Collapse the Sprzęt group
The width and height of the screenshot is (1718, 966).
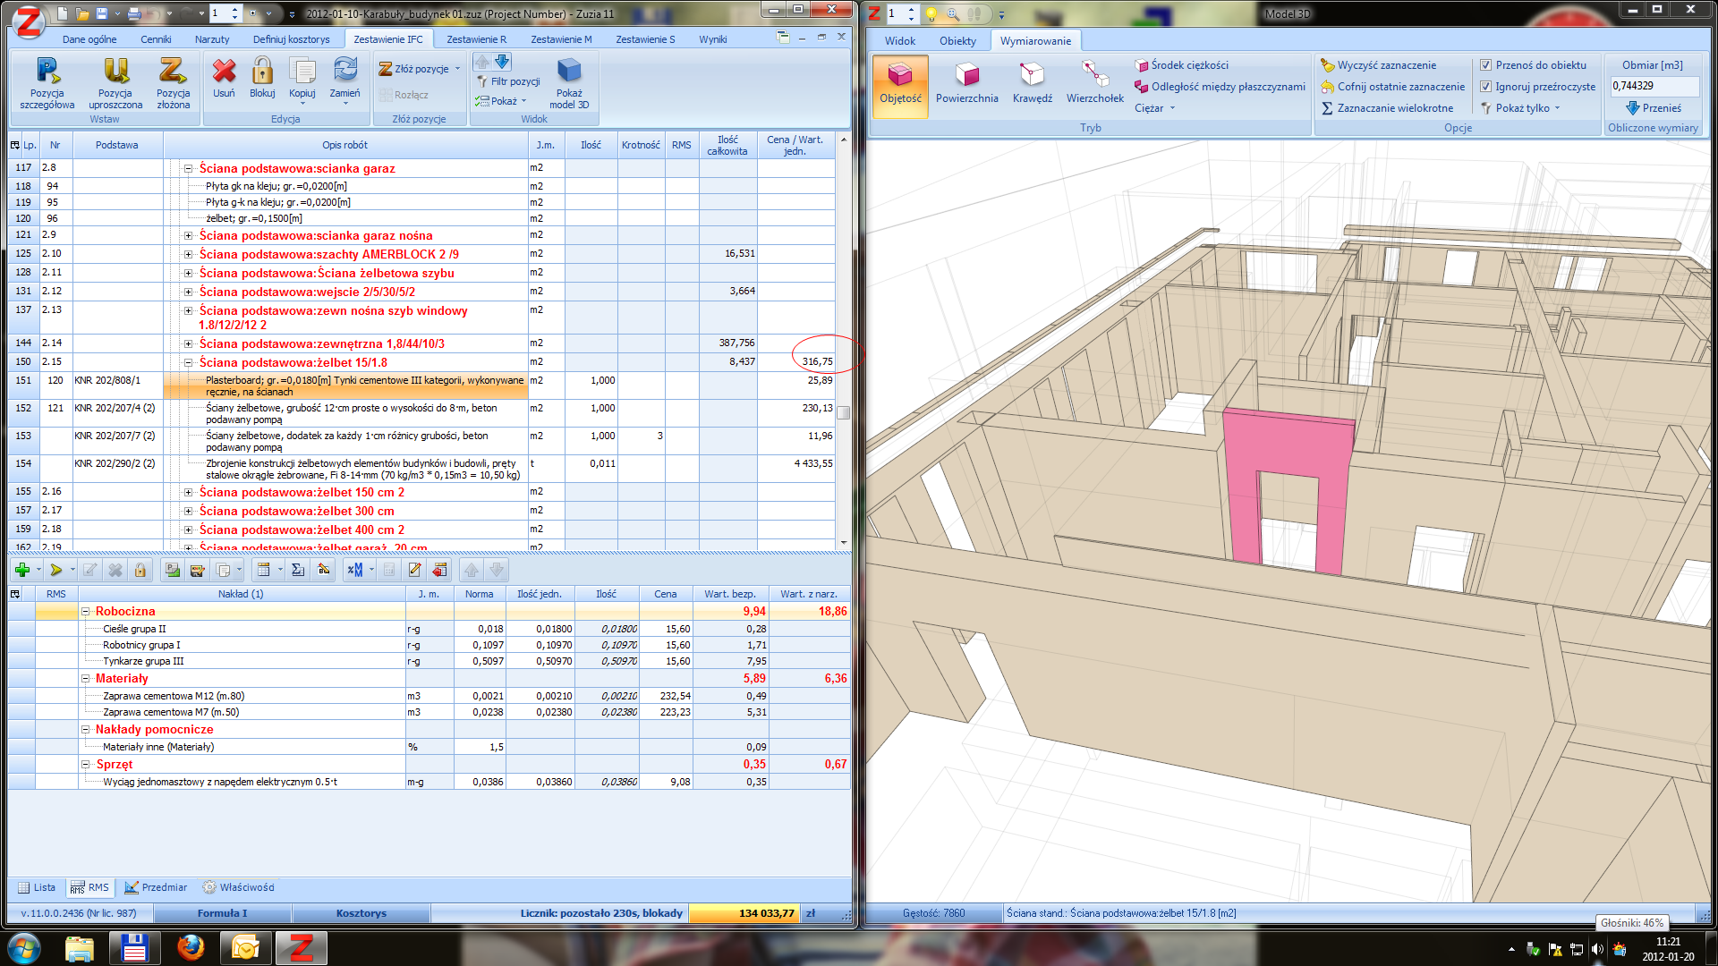pyautogui.click(x=86, y=765)
